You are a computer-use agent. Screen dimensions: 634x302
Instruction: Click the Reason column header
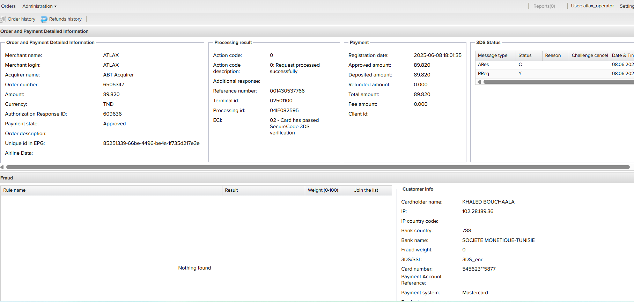coord(553,56)
